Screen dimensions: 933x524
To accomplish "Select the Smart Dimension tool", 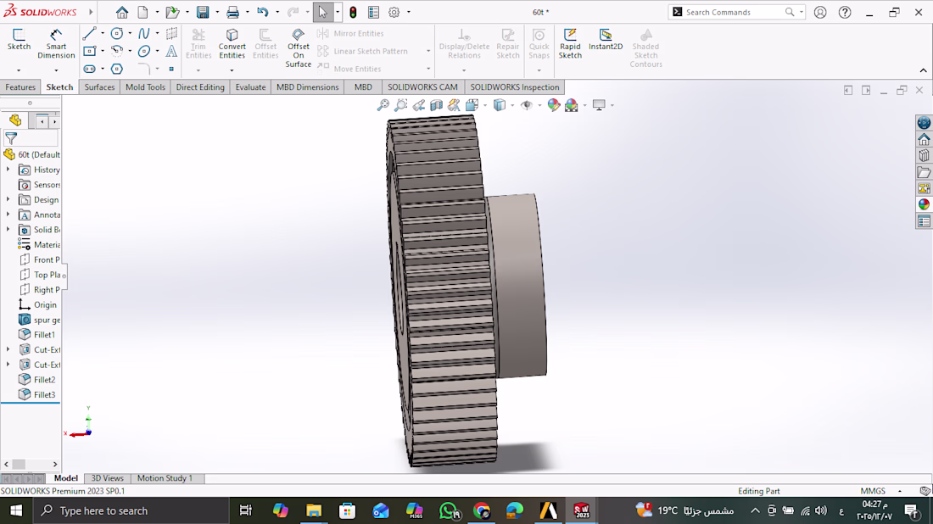I will click(x=56, y=42).
